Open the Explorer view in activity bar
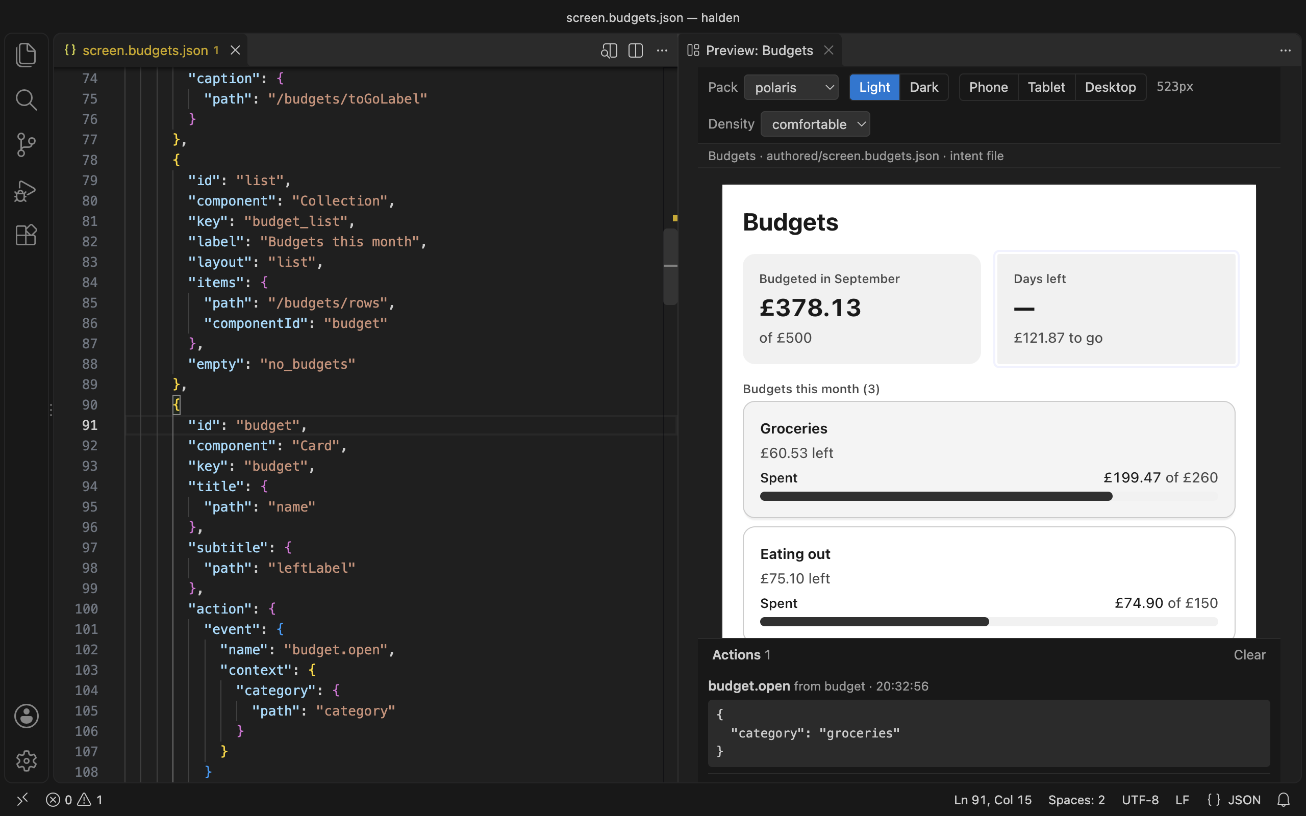 (x=26, y=55)
